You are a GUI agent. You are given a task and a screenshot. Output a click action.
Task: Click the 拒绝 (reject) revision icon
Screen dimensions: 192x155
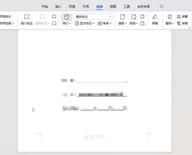pyautogui.click(x=133, y=17)
